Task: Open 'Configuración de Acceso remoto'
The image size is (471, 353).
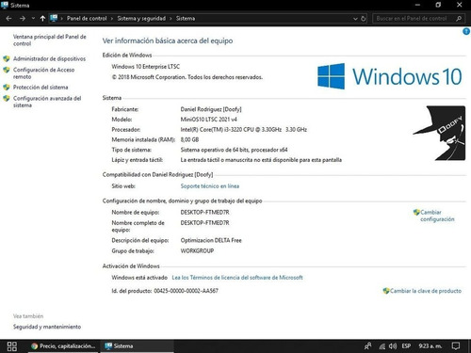Action: pos(43,73)
